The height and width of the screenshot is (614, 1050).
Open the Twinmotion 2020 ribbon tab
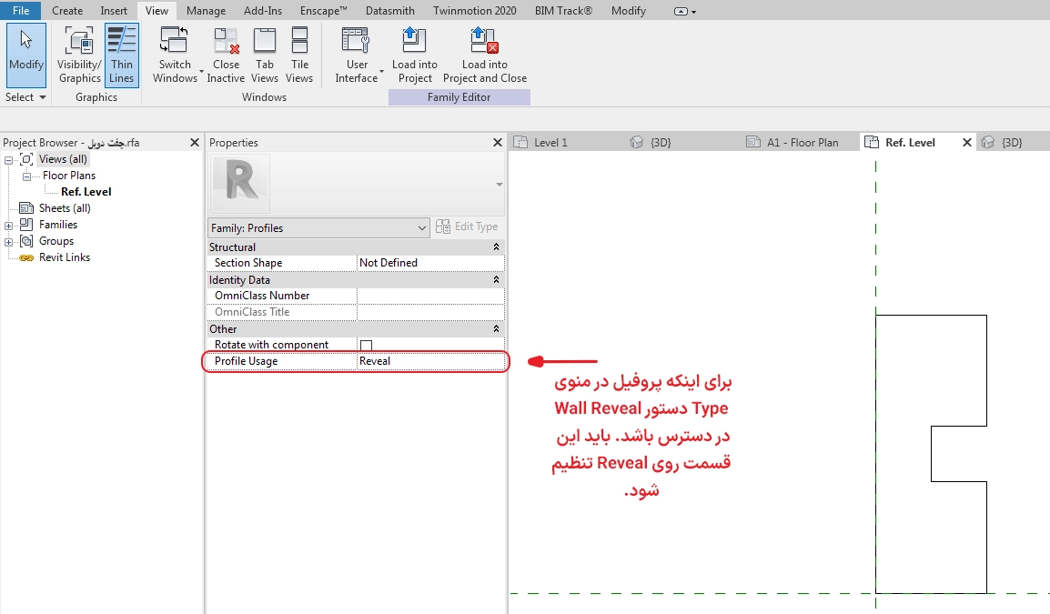click(x=475, y=11)
